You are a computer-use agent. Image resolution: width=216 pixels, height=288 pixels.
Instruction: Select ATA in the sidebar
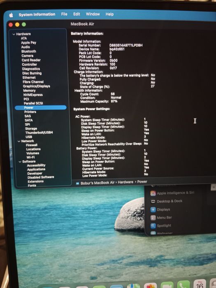[24, 38]
